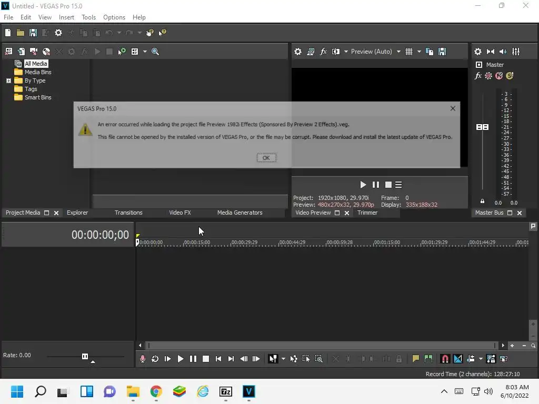The width and height of the screenshot is (539, 404).
Task: Close the VEGAS Pro error dialog
Action: [453, 108]
